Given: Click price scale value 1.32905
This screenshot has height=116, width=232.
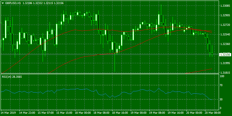Looking at the screenshot, I should tap(225, 15).
